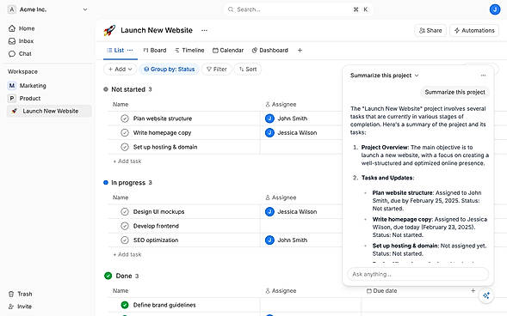Image resolution: width=507 pixels, height=316 pixels.
Task: Mark Design UI mockups complete
Action: click(x=125, y=211)
